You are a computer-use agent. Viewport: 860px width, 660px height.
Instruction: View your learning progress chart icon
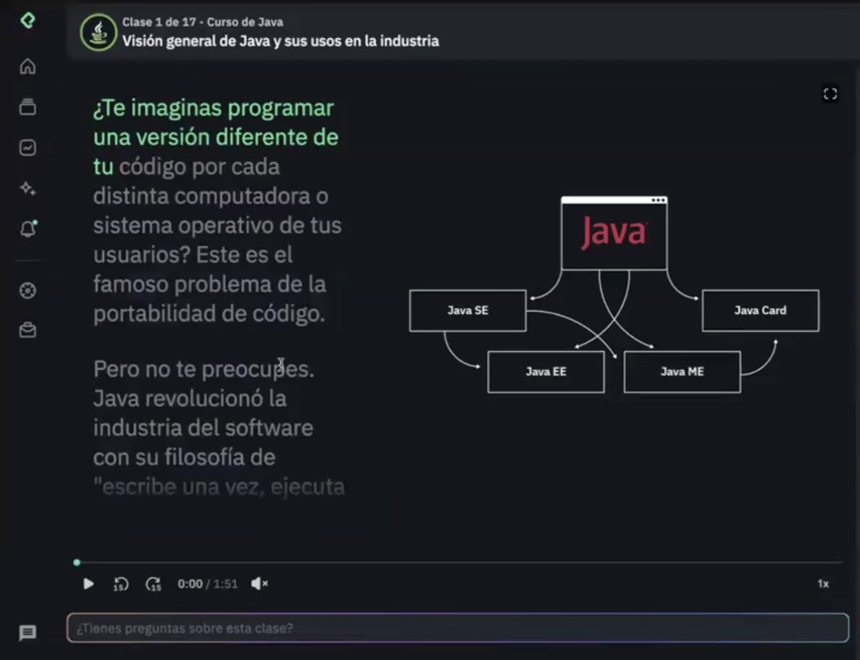28,148
